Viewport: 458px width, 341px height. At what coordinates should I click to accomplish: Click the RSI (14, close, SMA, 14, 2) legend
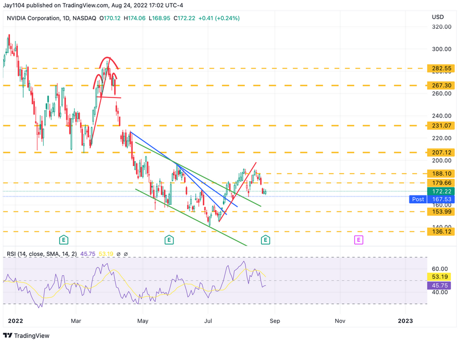pos(42,254)
